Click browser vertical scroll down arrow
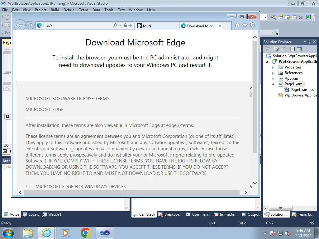 click(255, 183)
